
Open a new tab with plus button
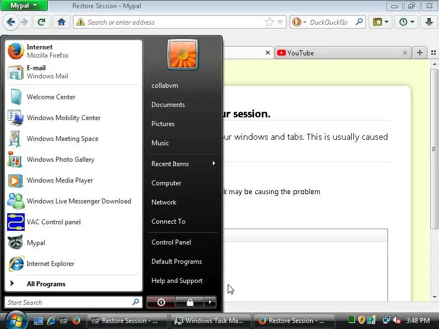point(419,53)
